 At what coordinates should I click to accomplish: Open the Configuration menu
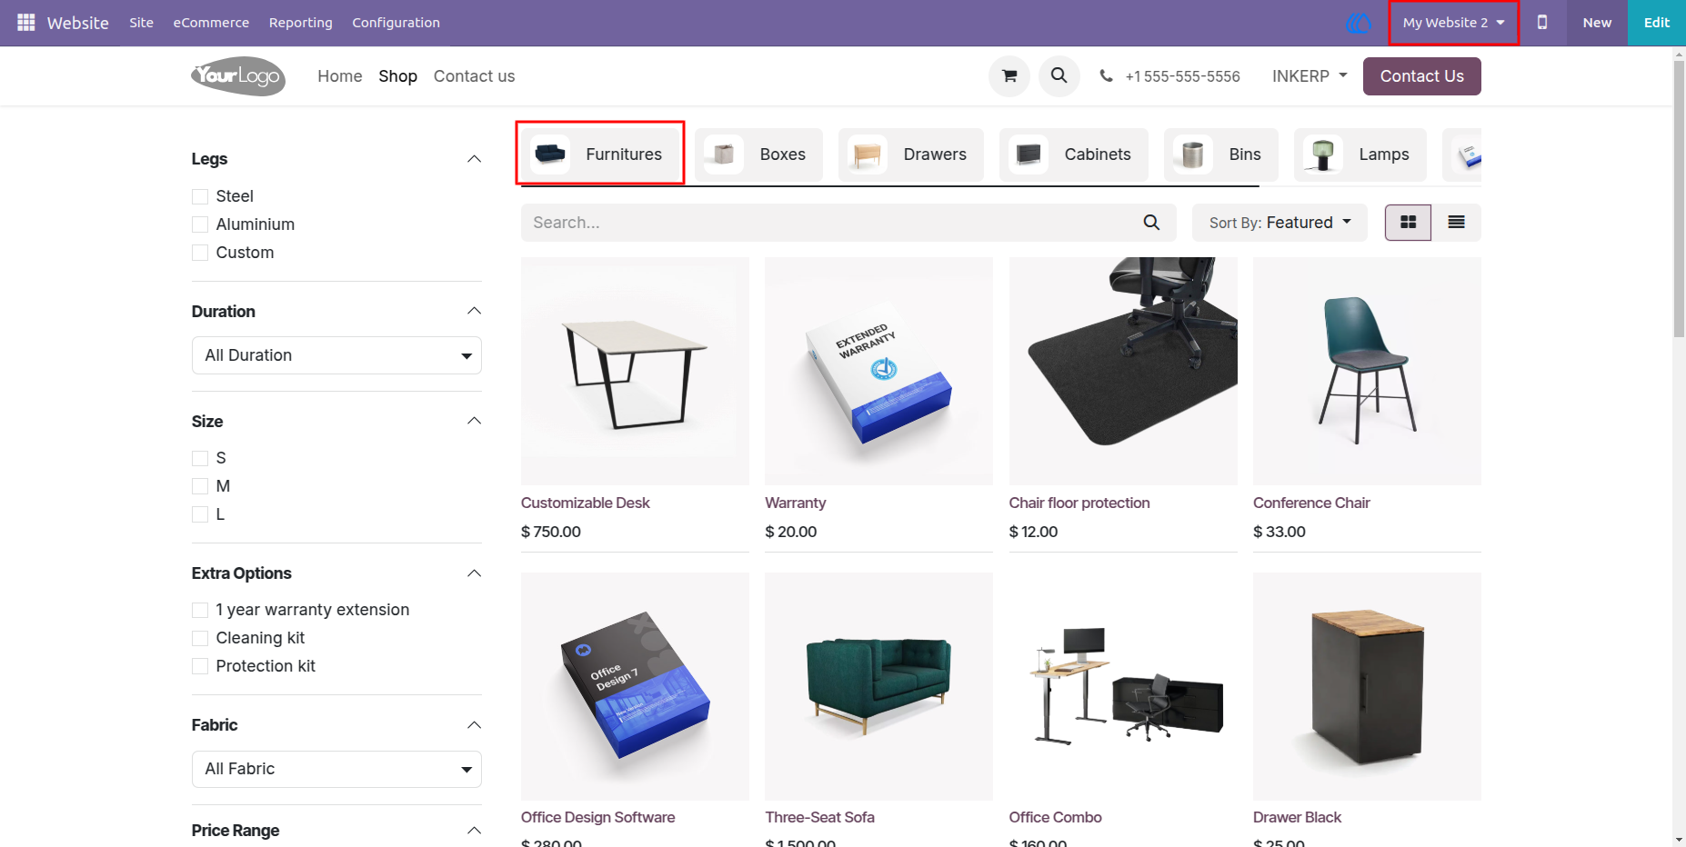click(396, 23)
